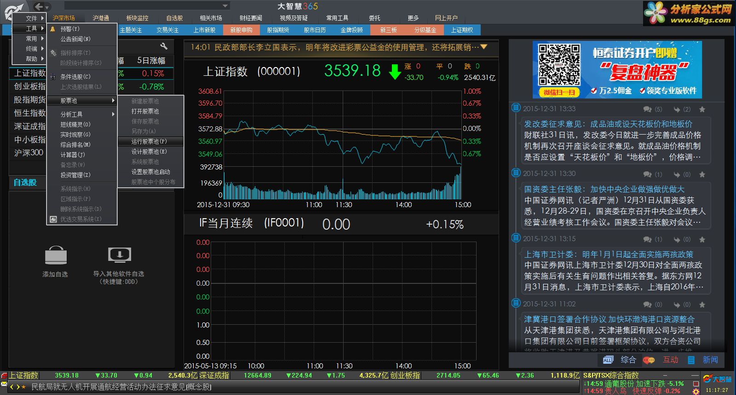Switch the news feed to 新闻

click(x=710, y=360)
